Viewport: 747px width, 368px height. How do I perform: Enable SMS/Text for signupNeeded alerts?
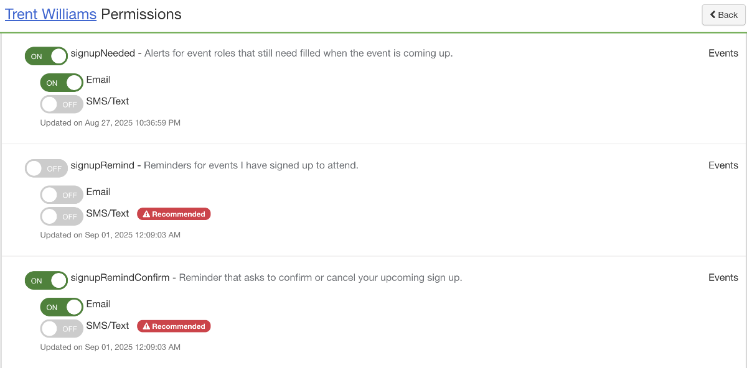coord(62,104)
